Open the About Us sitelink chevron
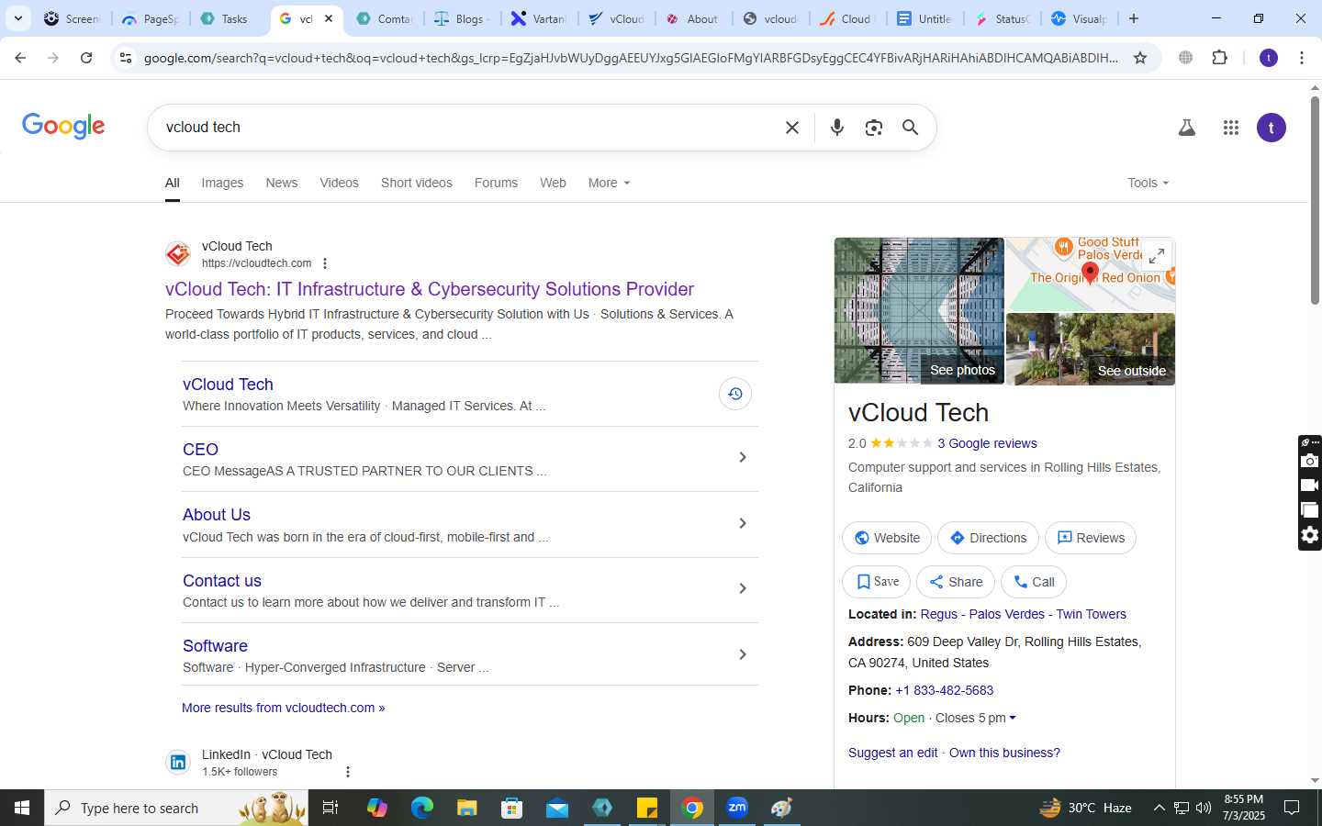The height and width of the screenshot is (826, 1322). (743, 523)
